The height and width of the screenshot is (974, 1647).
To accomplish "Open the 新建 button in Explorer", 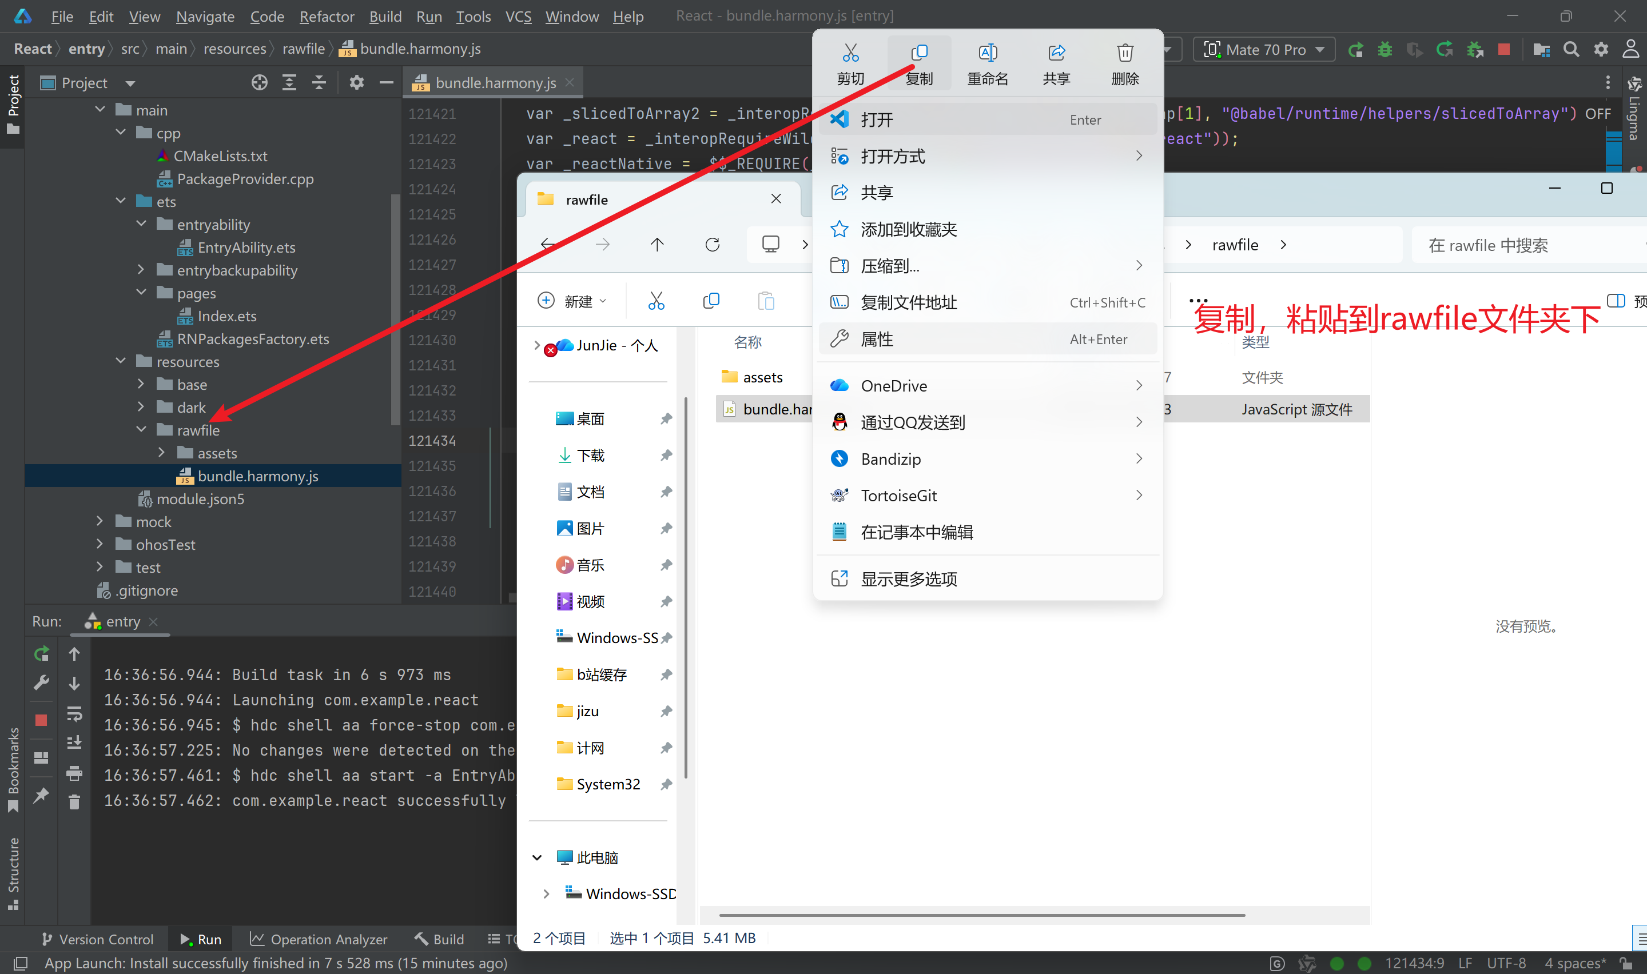I will (x=571, y=300).
